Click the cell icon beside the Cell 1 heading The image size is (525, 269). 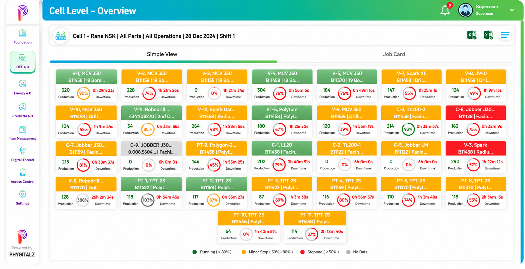tap(61, 36)
